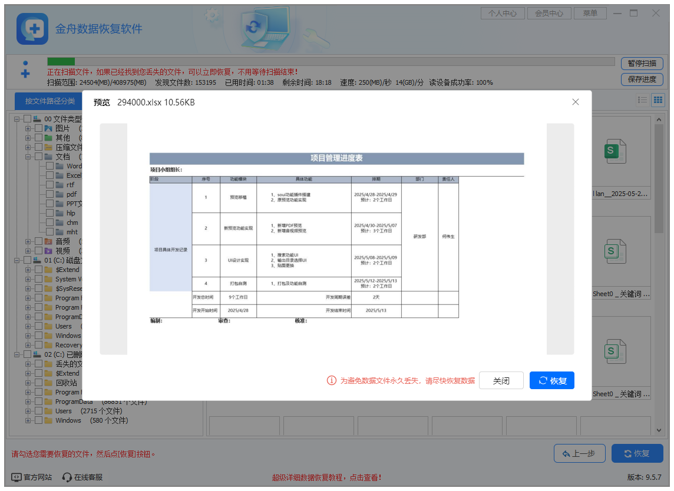Click 关闭 in the preview dialog
Image resolution: width=674 pixels, height=491 pixels.
(x=501, y=380)
